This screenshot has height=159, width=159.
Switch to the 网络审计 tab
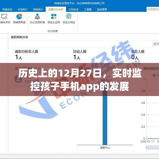[x=38, y=10]
